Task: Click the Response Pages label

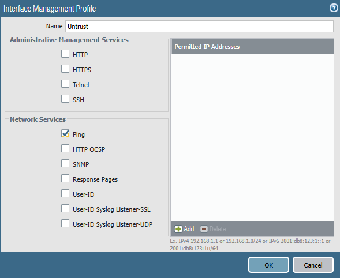Action: (x=95, y=179)
